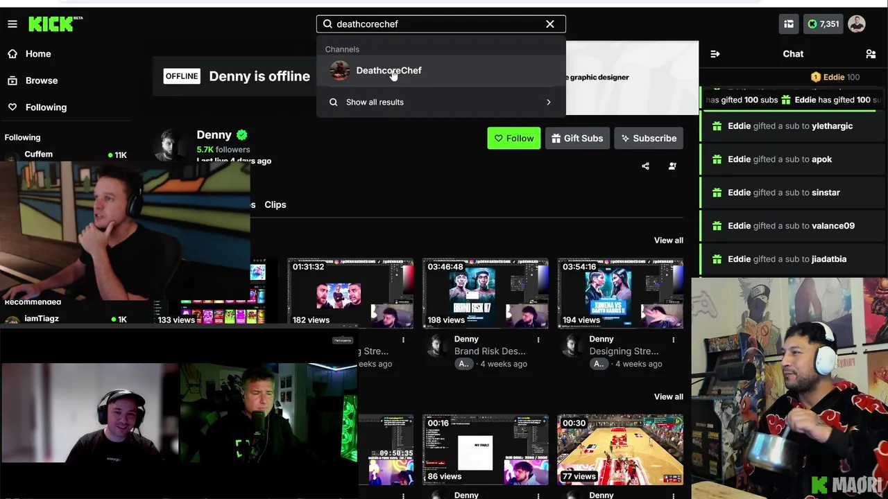Click the 7,351 Kick balance
The width and height of the screenshot is (888, 499).
coord(823,24)
